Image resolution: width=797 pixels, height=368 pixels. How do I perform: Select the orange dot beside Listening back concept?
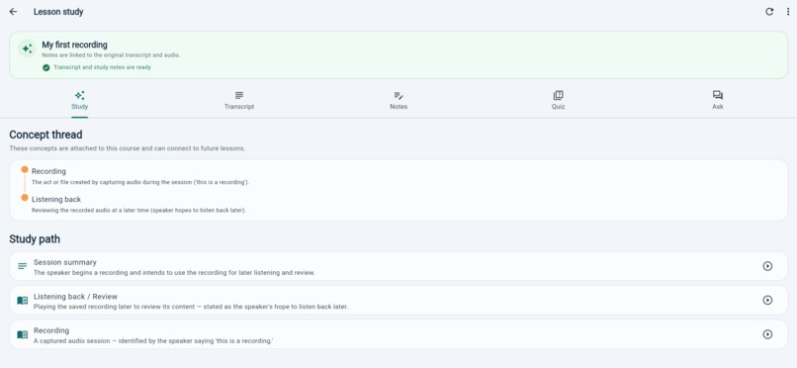(x=25, y=197)
